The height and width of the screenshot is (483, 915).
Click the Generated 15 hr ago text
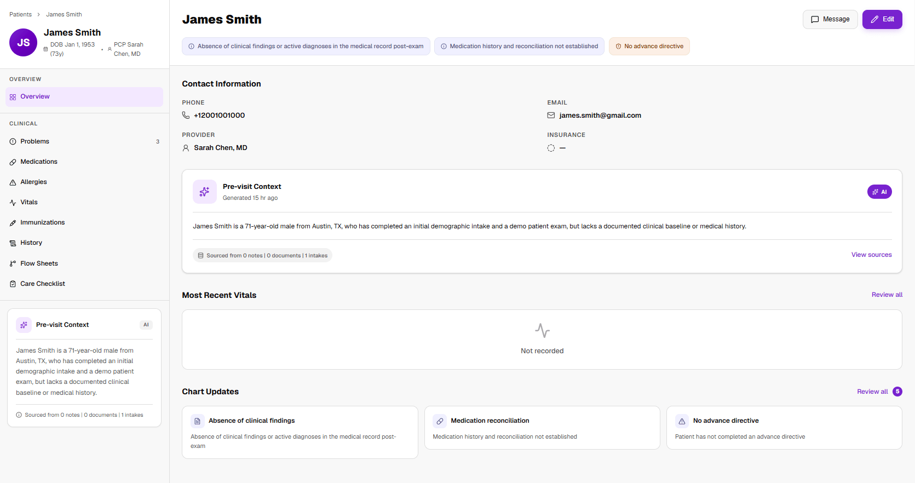[250, 198]
